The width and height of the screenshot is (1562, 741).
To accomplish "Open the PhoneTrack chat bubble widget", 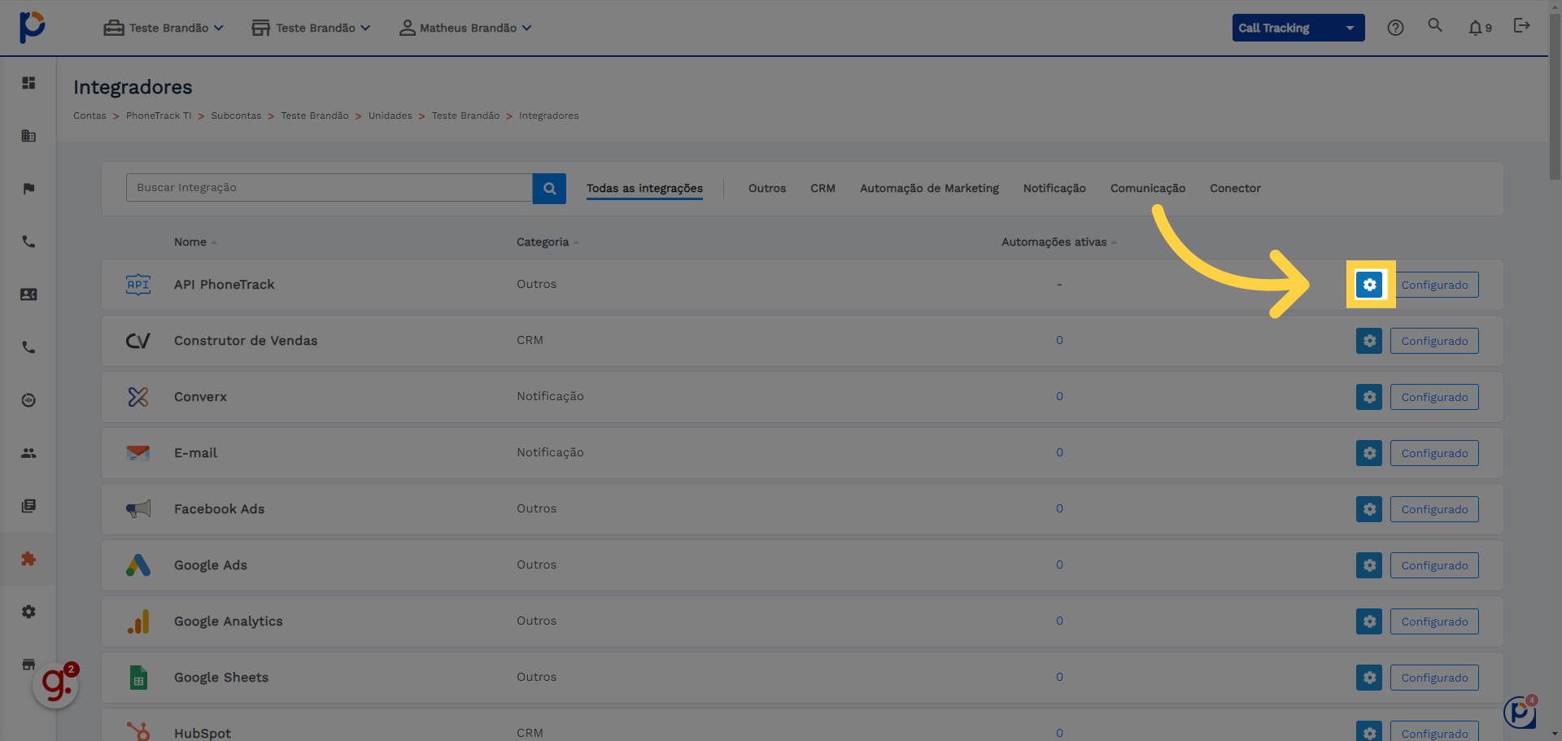I will click(x=1519, y=713).
